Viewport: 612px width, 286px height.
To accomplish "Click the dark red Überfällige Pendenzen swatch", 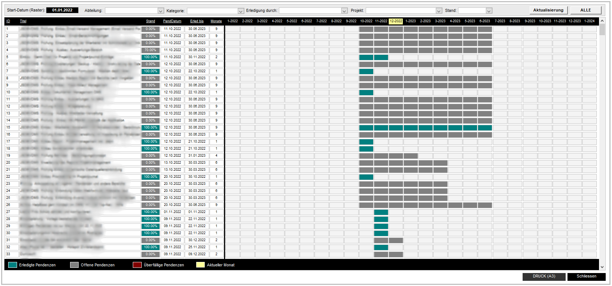I will coord(137,265).
